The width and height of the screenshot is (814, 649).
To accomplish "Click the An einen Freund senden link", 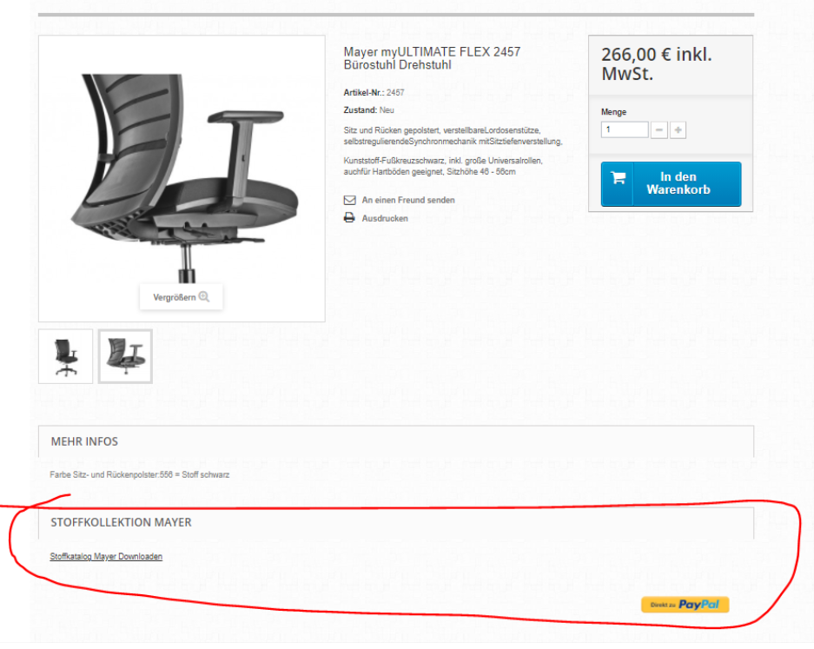I will [408, 200].
